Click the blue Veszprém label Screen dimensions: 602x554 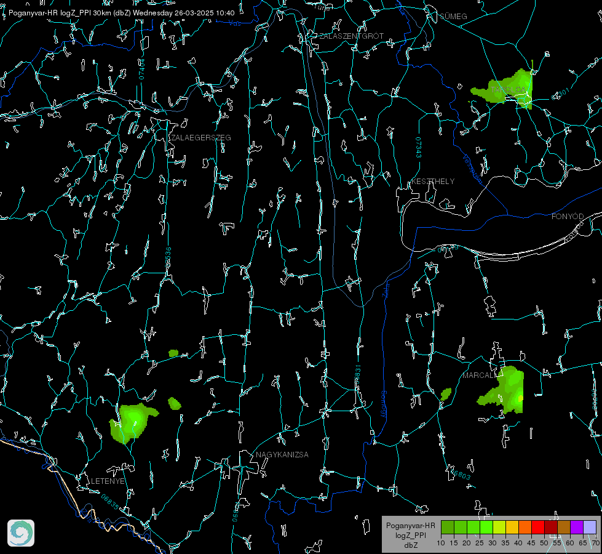[x=472, y=169]
